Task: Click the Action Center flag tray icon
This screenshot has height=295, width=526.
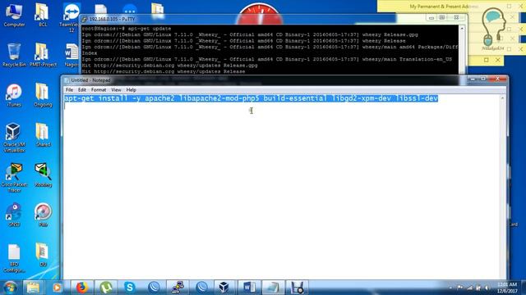Action: (460, 288)
